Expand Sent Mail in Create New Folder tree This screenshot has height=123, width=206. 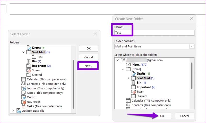tap(128, 78)
